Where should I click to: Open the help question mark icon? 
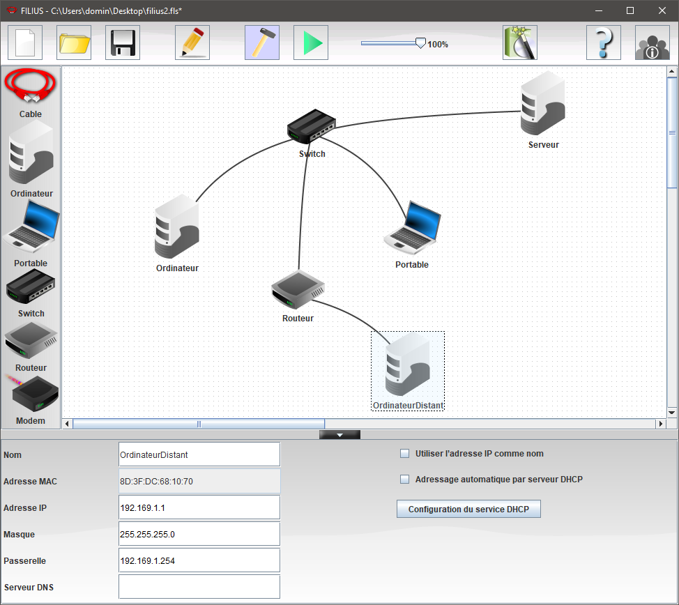pos(604,43)
